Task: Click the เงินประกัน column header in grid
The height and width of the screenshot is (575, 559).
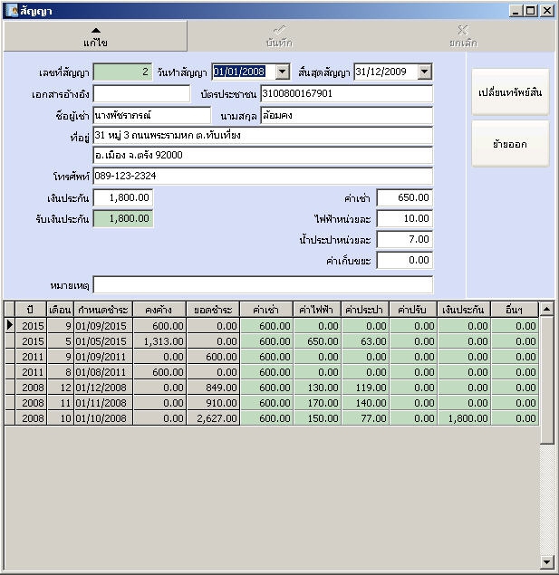Action: (464, 310)
